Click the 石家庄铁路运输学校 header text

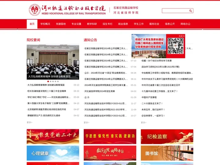(x=126, y=8)
